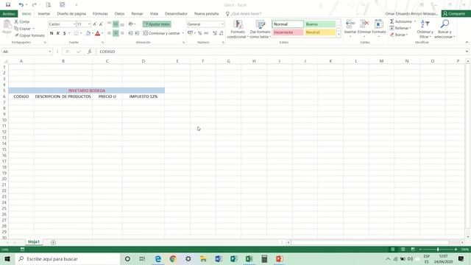Click the Pegar clipboard icon
Screen dimensions: 471x265
coord(7,25)
